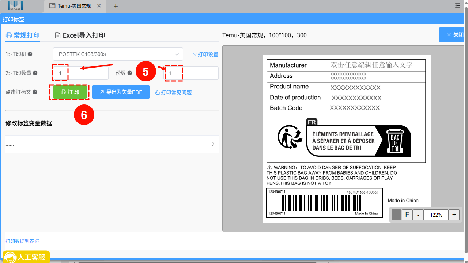Click 450ml/15oz-100pcs text on barcode
The width and height of the screenshot is (468, 263).
point(362,192)
